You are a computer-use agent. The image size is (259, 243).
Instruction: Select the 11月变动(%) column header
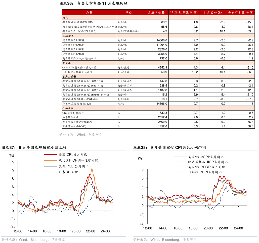(x=213, y=12)
